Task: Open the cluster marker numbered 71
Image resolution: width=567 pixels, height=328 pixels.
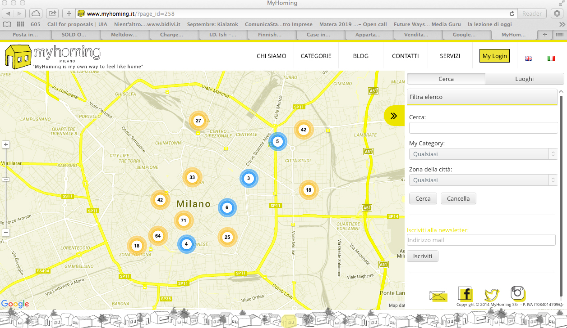Action: [184, 221]
